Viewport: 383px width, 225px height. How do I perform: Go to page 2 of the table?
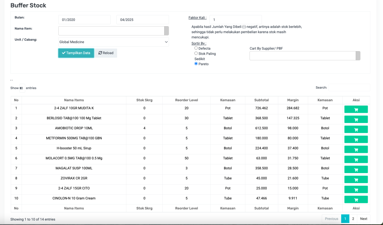[353, 219]
